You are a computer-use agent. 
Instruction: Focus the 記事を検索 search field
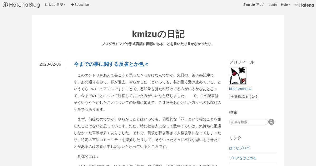pos(249,122)
